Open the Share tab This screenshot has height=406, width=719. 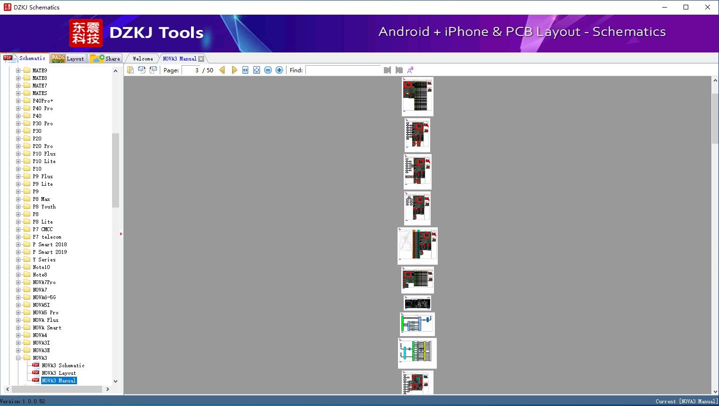(x=105, y=59)
